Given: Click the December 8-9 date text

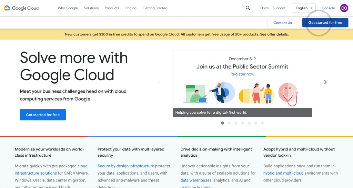Looking at the screenshot, I should click(x=242, y=59).
